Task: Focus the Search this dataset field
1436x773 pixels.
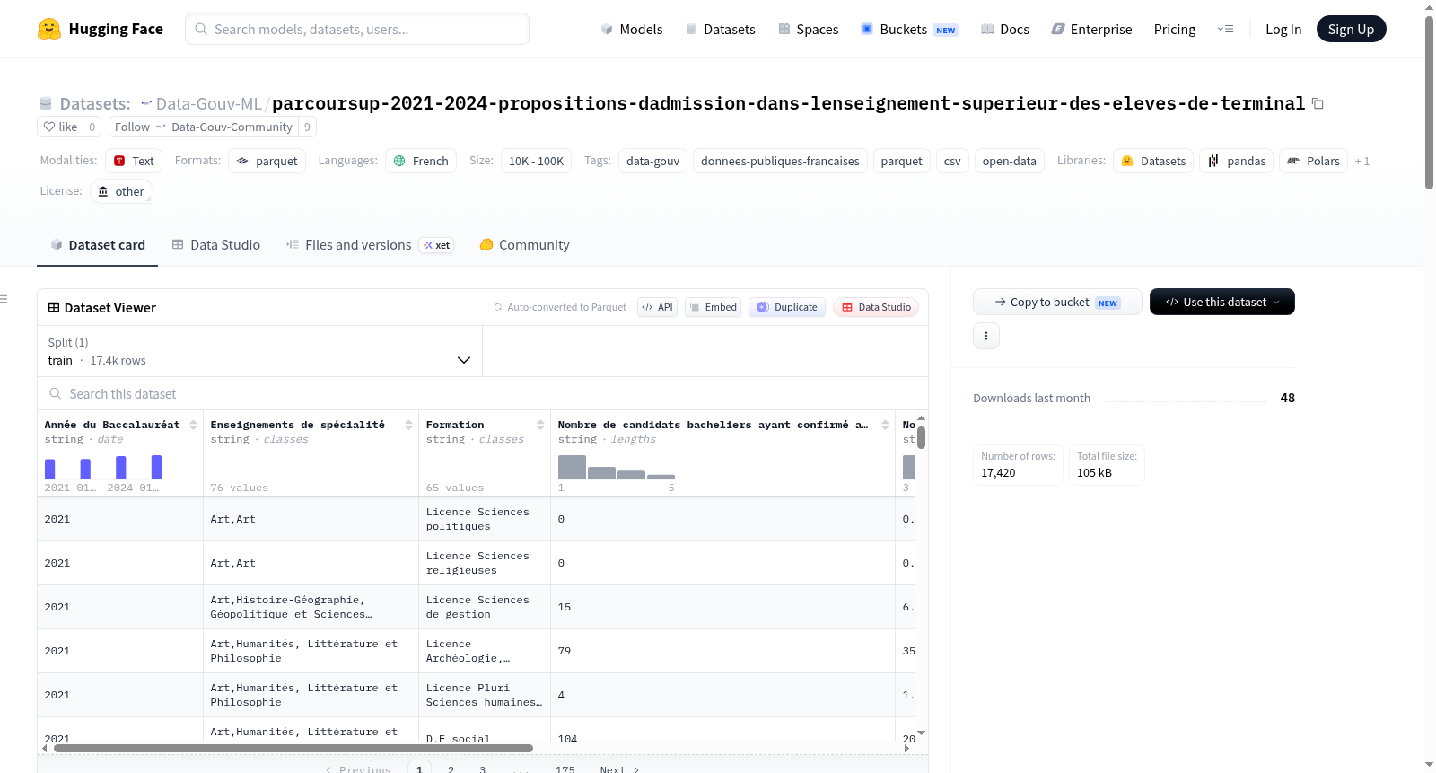Action: pos(483,393)
